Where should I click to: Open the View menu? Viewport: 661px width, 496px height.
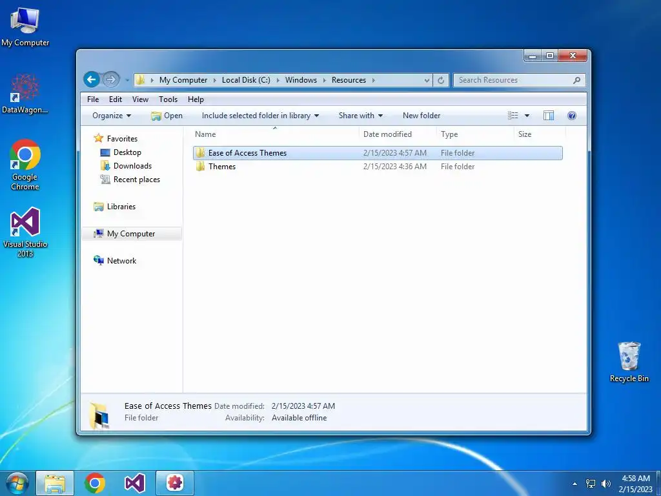[140, 99]
